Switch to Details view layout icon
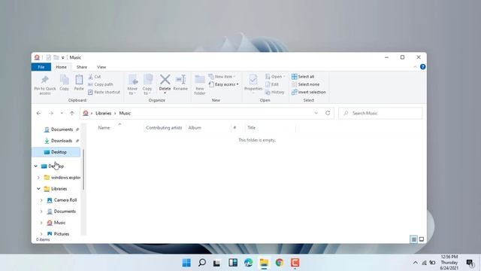481x271 pixels. 414,239
